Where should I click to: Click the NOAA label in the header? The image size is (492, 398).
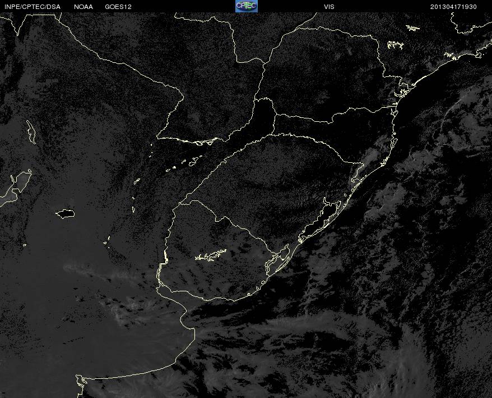point(83,7)
